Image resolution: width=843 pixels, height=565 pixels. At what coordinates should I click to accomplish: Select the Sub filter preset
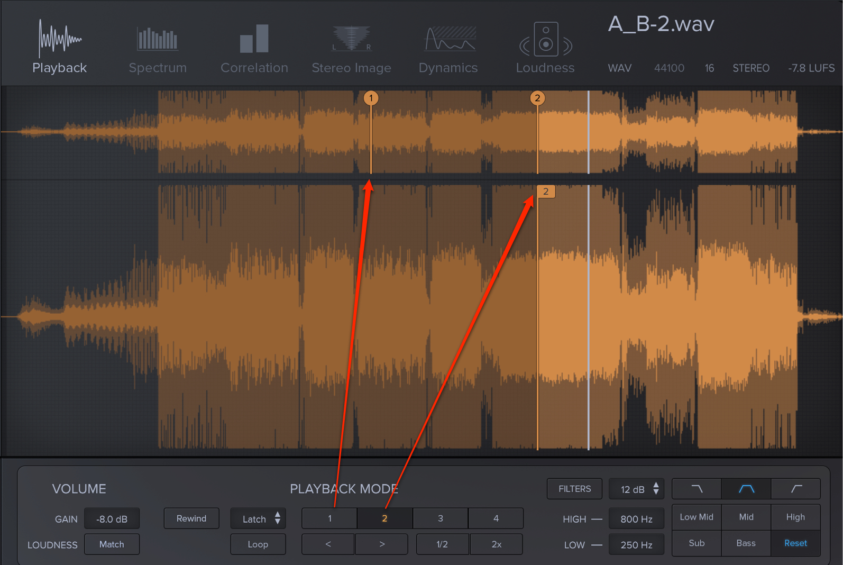tap(697, 543)
